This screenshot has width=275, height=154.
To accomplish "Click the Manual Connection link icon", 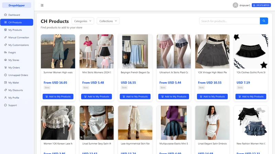I will coord(5,37).
